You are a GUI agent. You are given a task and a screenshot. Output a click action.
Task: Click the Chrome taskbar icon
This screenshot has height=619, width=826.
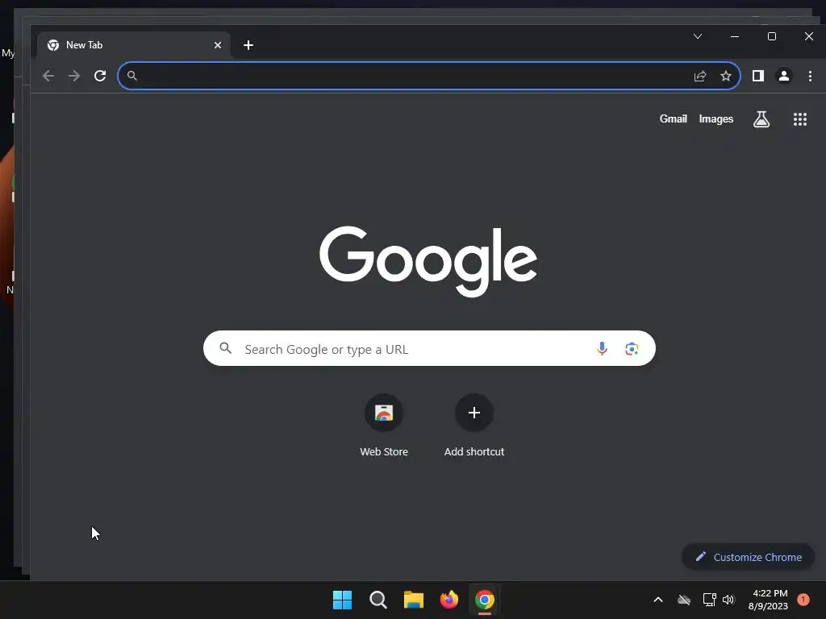click(x=485, y=600)
